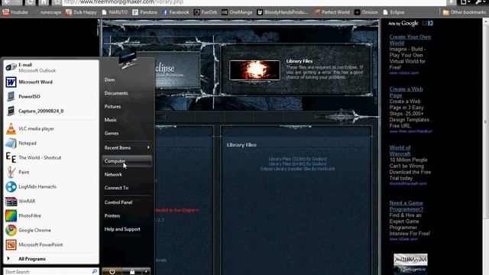
Task: Open Network from Start menu
Action: (x=113, y=175)
